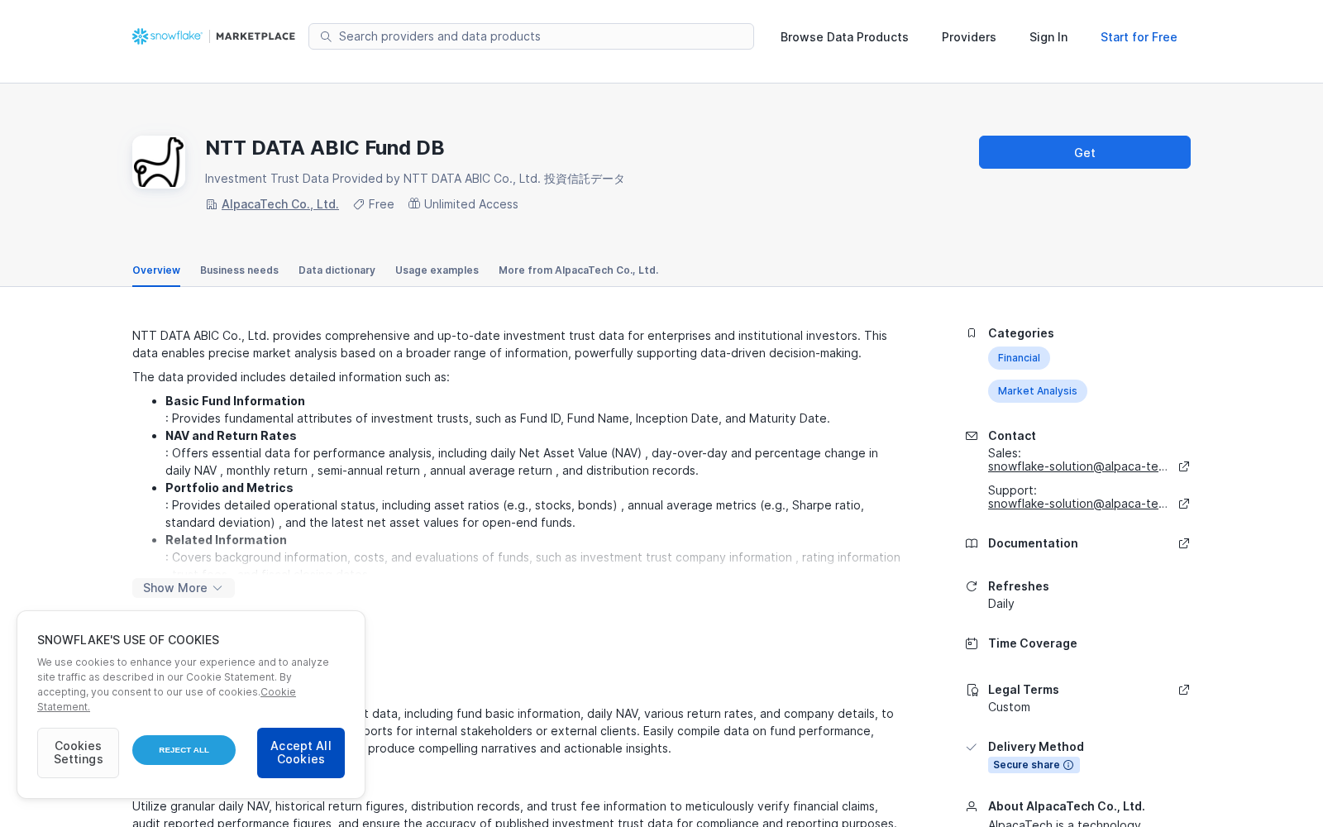The height and width of the screenshot is (827, 1323).
Task: Click the 'NAV and Return Rates' bullet heading
Action: point(231,436)
